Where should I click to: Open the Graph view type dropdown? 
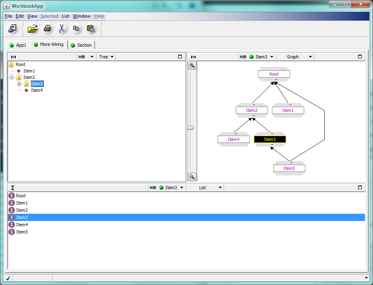tap(299, 57)
